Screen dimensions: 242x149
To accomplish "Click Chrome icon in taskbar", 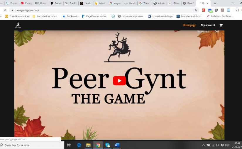I will [98, 145].
